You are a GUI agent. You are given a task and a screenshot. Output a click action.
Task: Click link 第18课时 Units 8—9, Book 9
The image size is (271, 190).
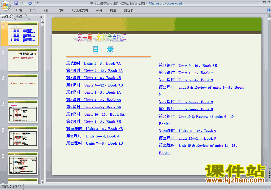click(186, 109)
